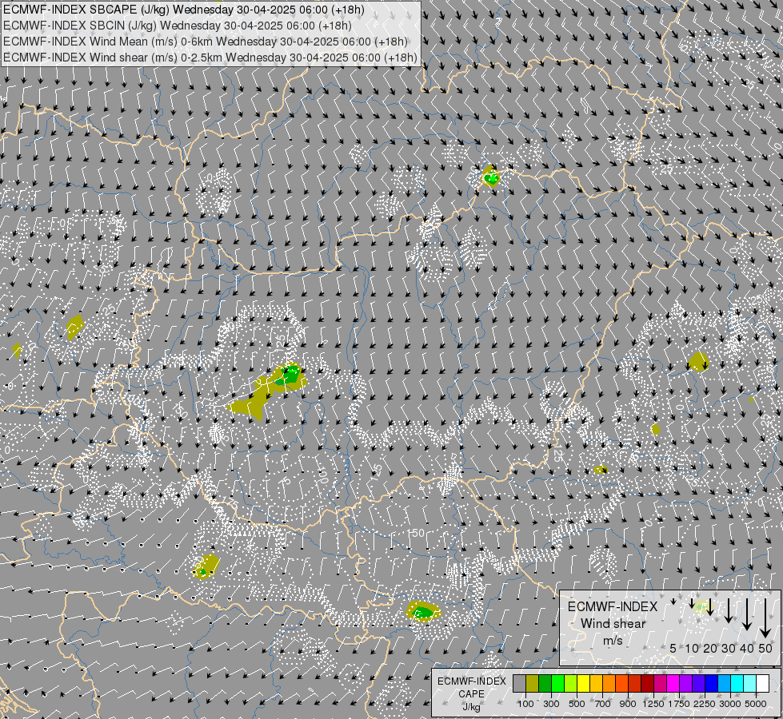Click the longest 50 m/s legend arrow
The image size is (783, 719).
[765, 618]
